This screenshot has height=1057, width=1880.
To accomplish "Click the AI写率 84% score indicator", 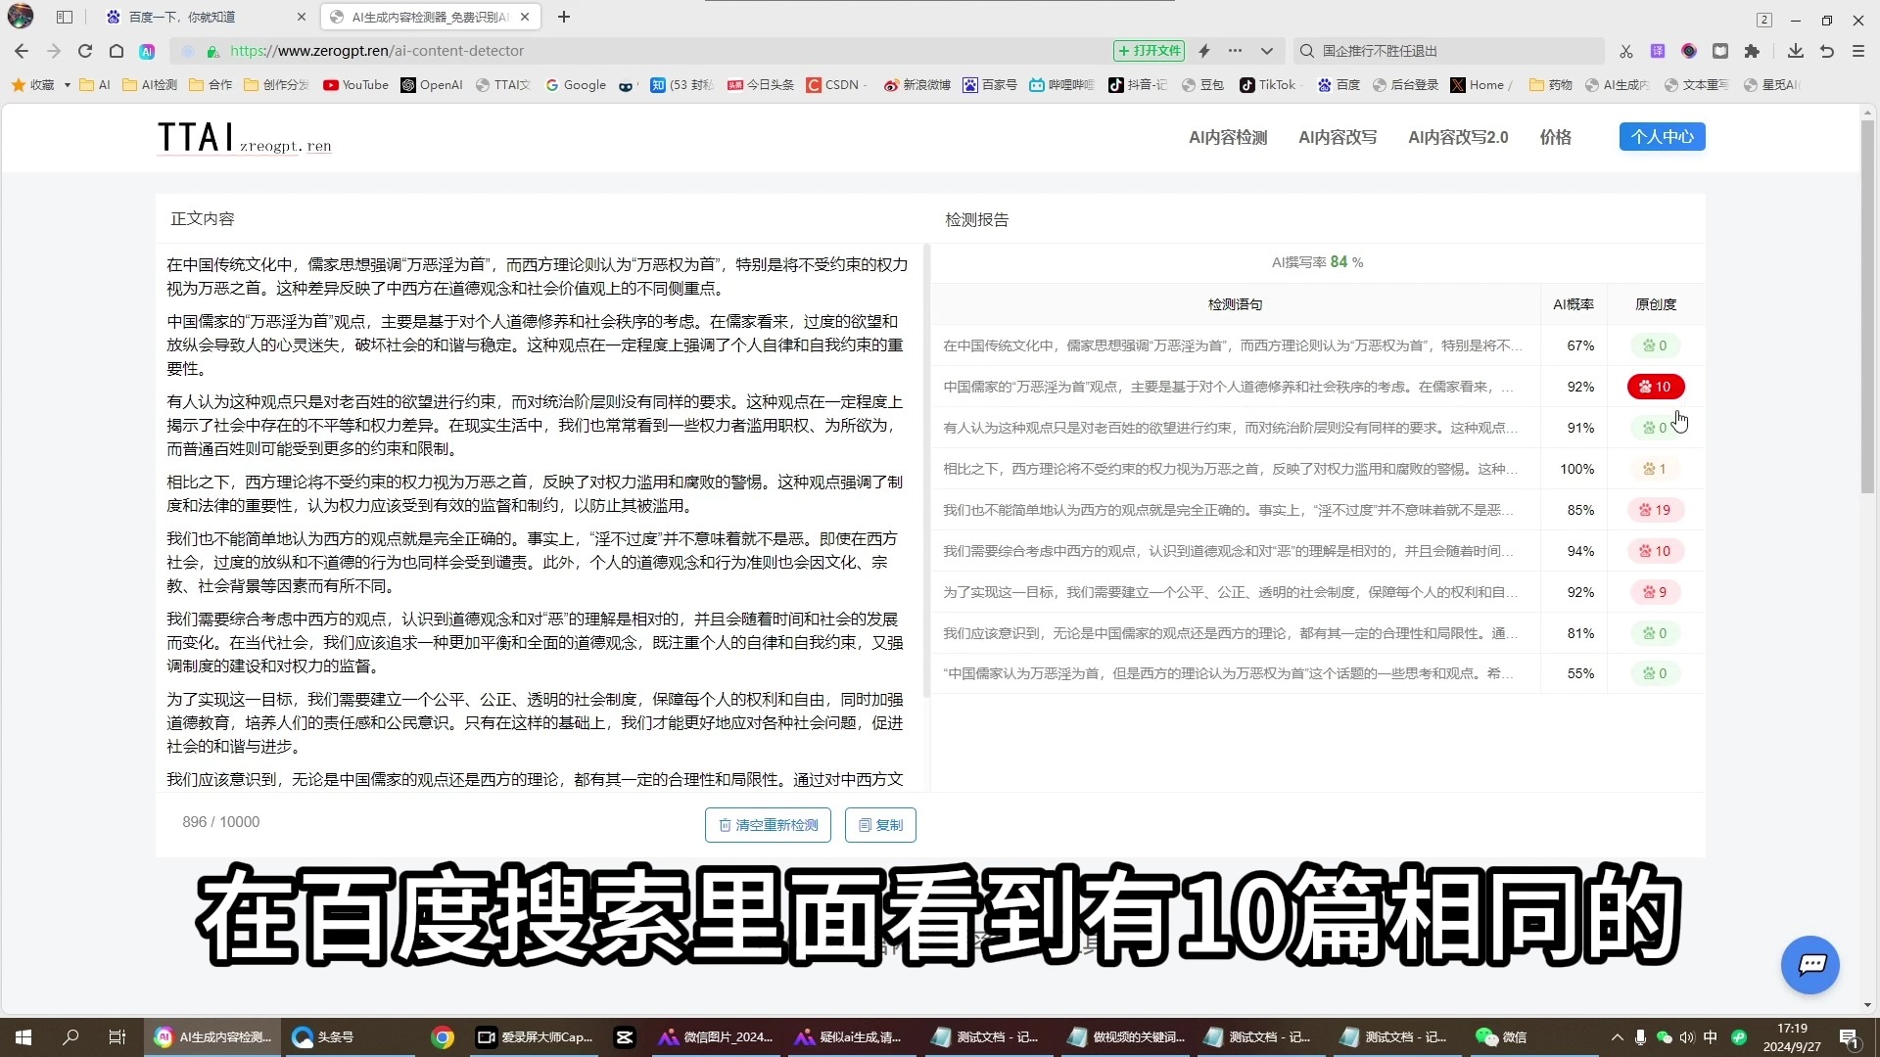I will (1318, 260).
